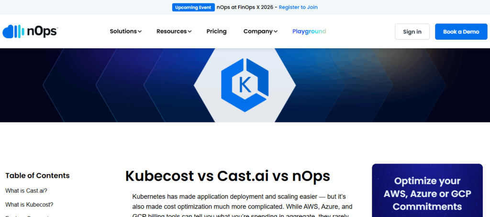The image size is (490, 217).
Task: Click the Book a Demo button
Action: pyautogui.click(x=461, y=32)
